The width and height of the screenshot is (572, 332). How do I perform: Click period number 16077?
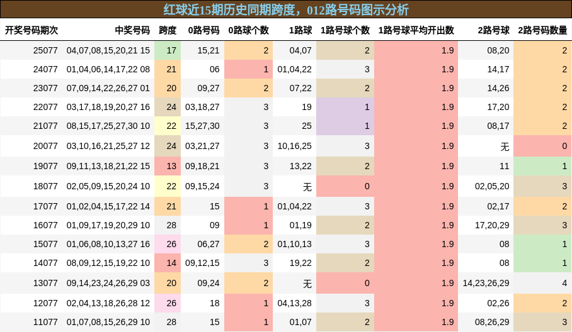click(x=45, y=225)
